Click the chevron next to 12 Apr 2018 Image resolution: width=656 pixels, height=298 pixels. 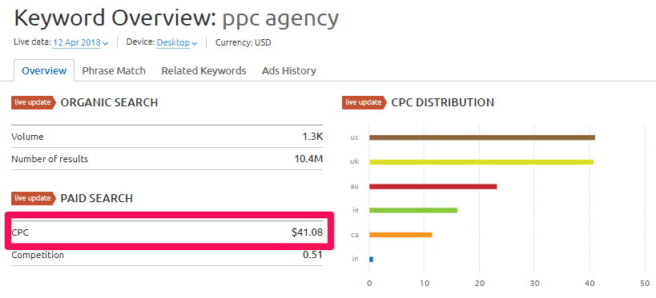tap(106, 43)
